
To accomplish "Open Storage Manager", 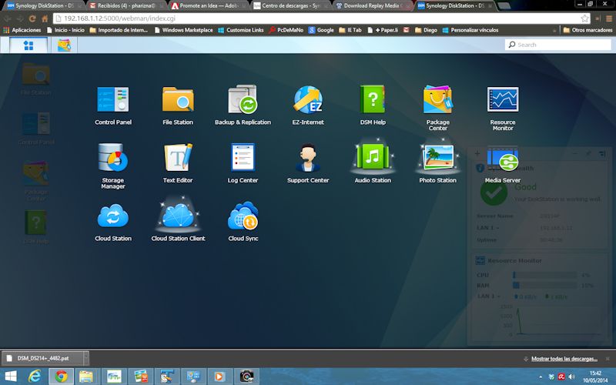I will click(x=112, y=158).
